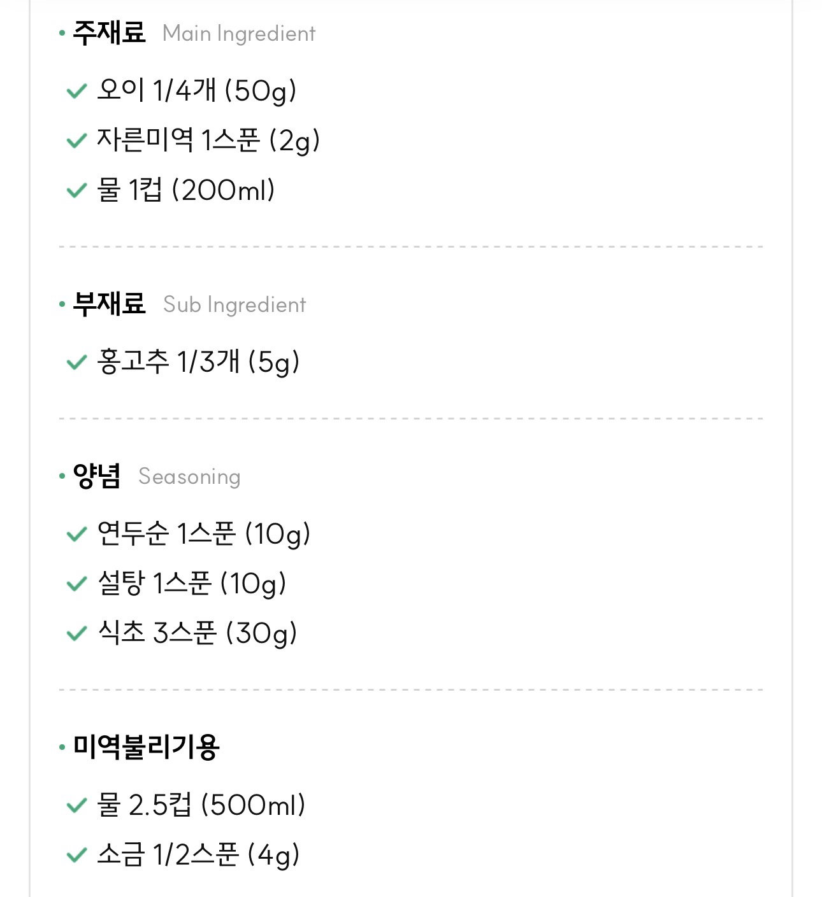Click the checkmark icon for 식초 3스푼
The height and width of the screenshot is (897, 822).
coord(76,633)
